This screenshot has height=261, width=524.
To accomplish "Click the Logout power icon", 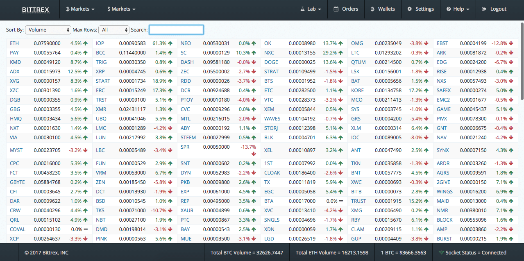I will (x=484, y=9).
